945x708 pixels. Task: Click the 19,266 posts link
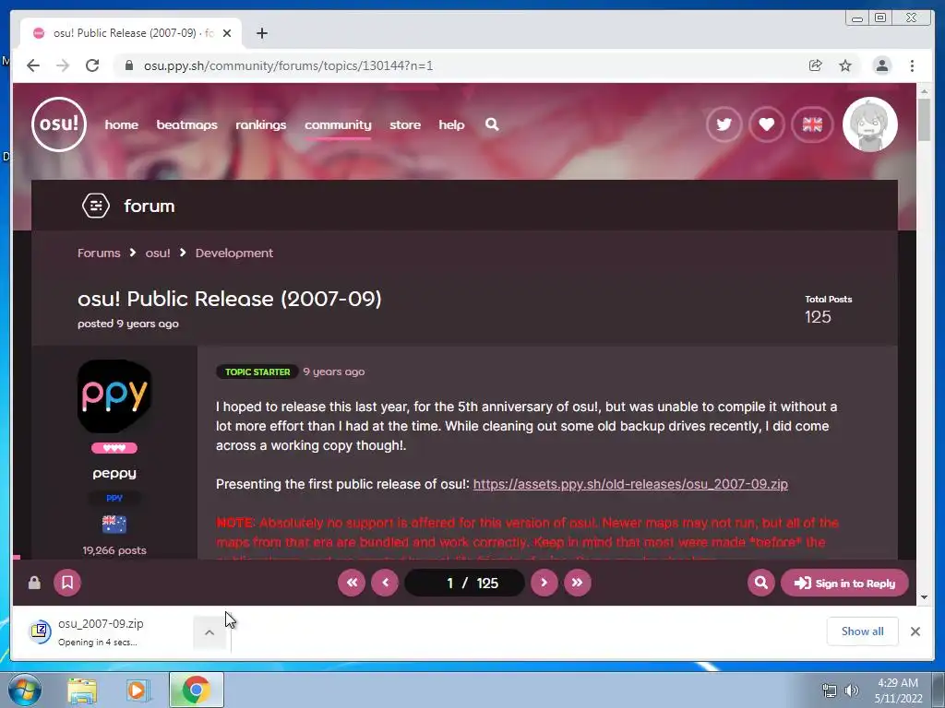114,550
